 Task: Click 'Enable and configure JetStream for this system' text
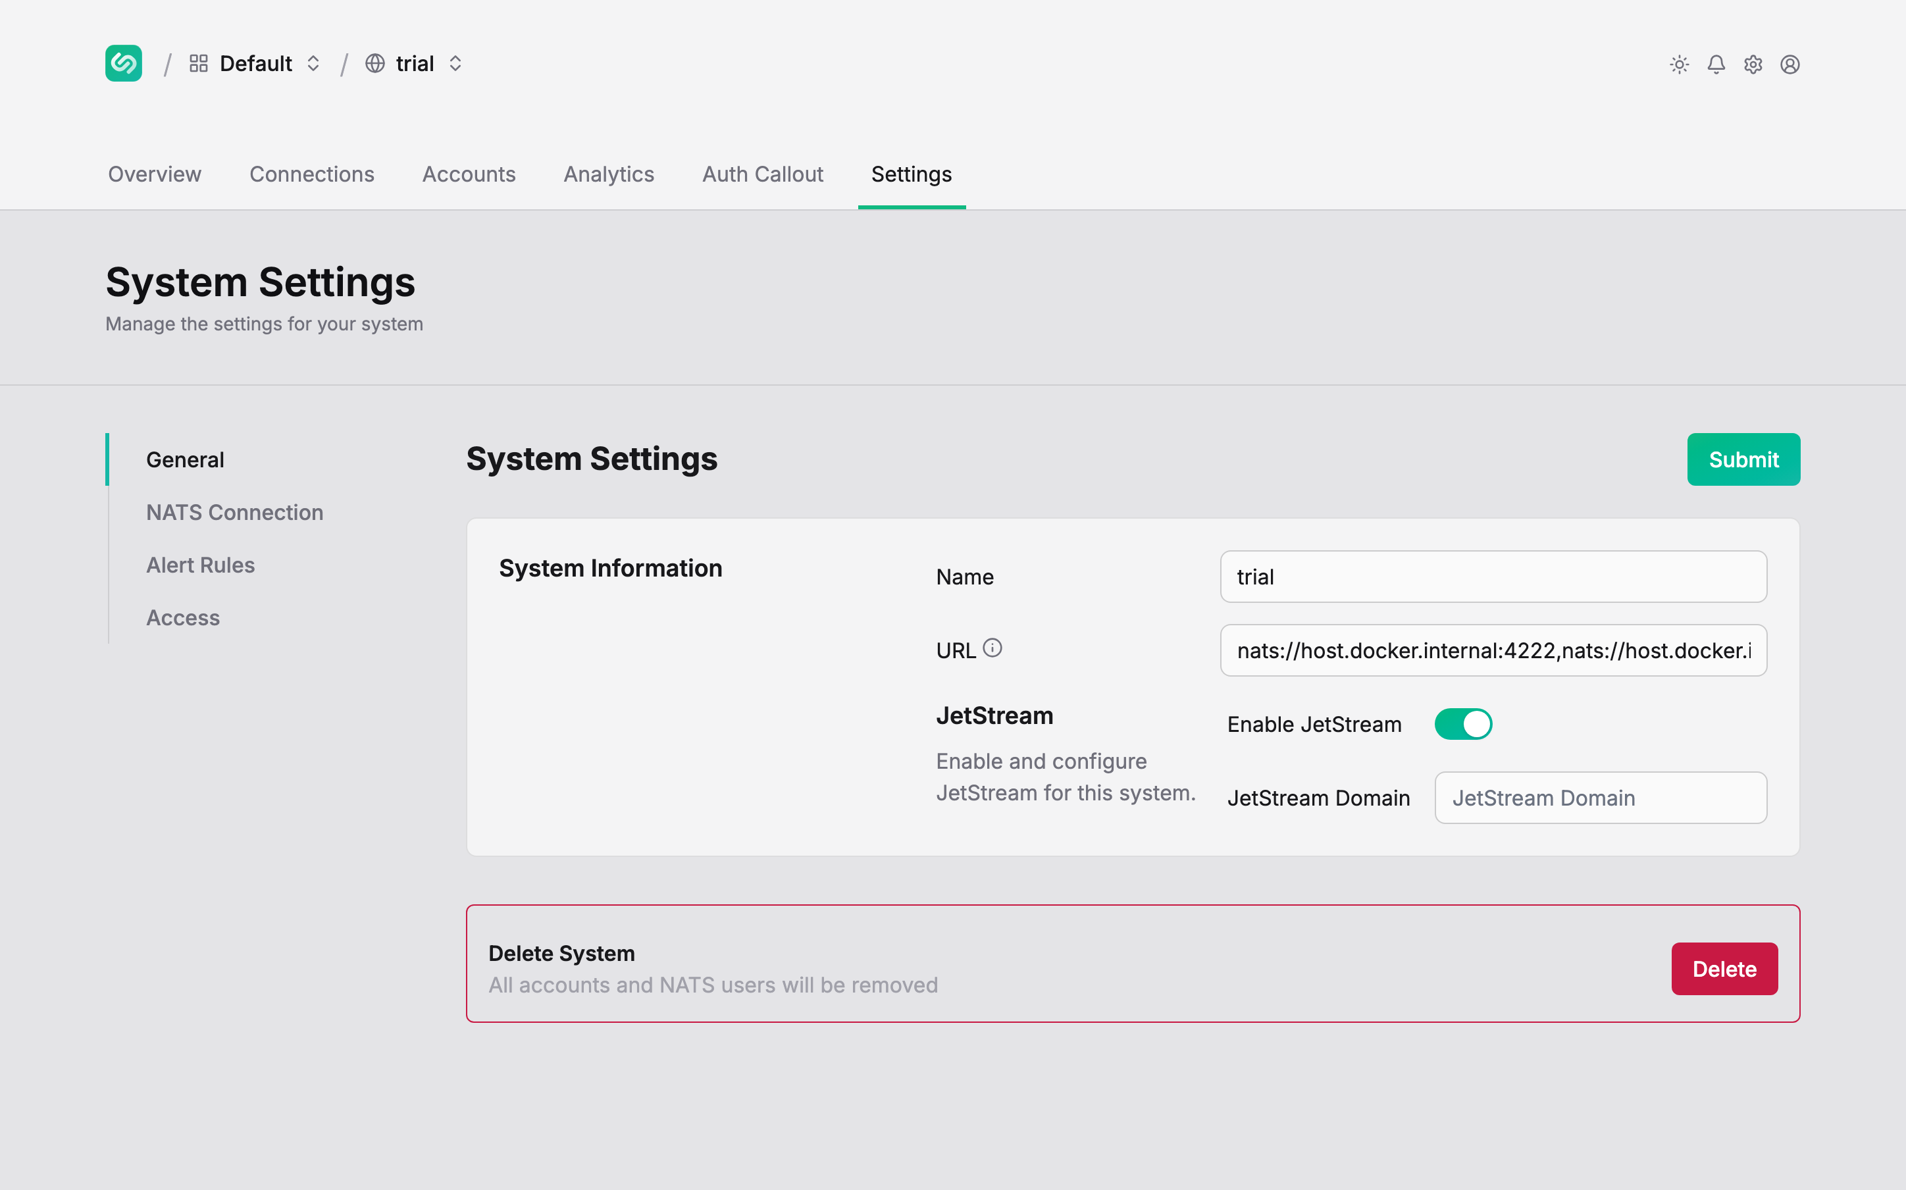click(1066, 777)
